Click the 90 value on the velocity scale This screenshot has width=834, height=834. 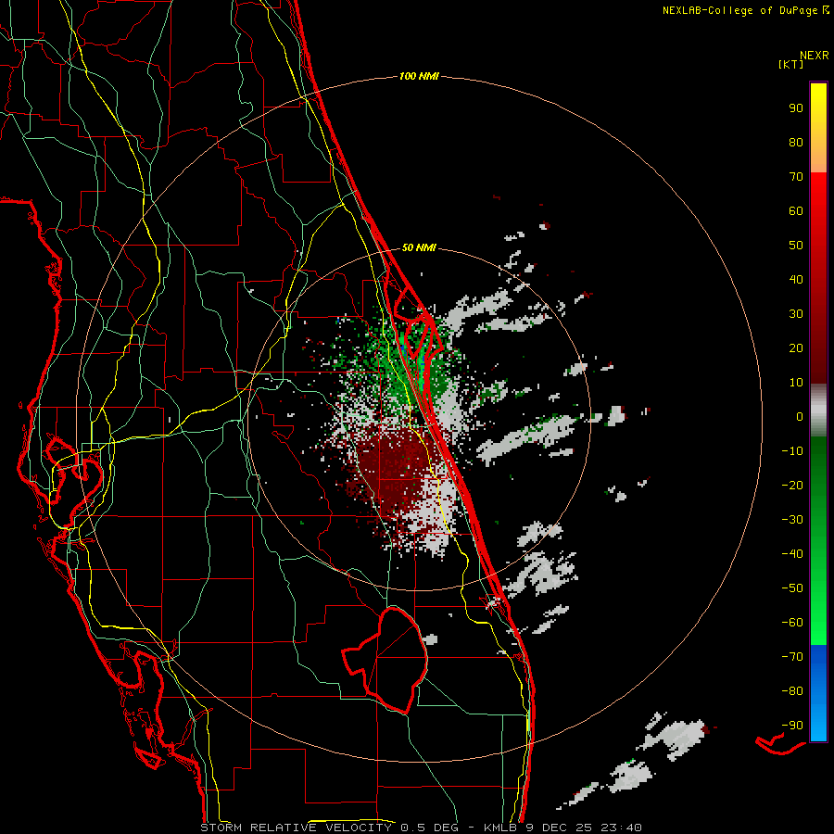click(796, 108)
